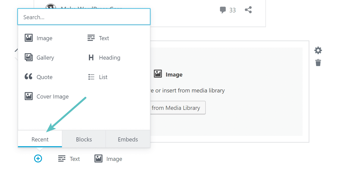Image resolution: width=341 pixels, height=172 pixels.
Task: Open block settings gear icon
Action: (x=318, y=50)
